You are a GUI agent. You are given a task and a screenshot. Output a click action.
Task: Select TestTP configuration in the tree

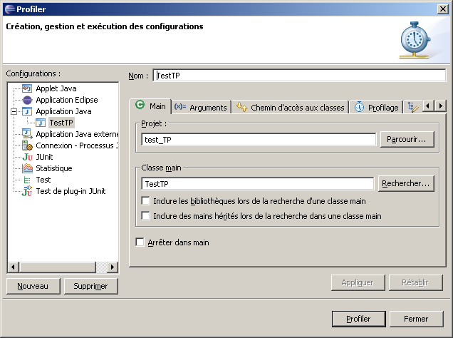[61, 123]
